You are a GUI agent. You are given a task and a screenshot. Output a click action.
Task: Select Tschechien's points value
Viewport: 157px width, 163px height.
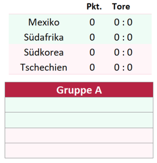pyautogui.click(x=92, y=67)
